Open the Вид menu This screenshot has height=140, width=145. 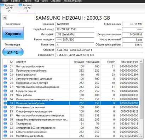pyautogui.click(x=36, y=1)
